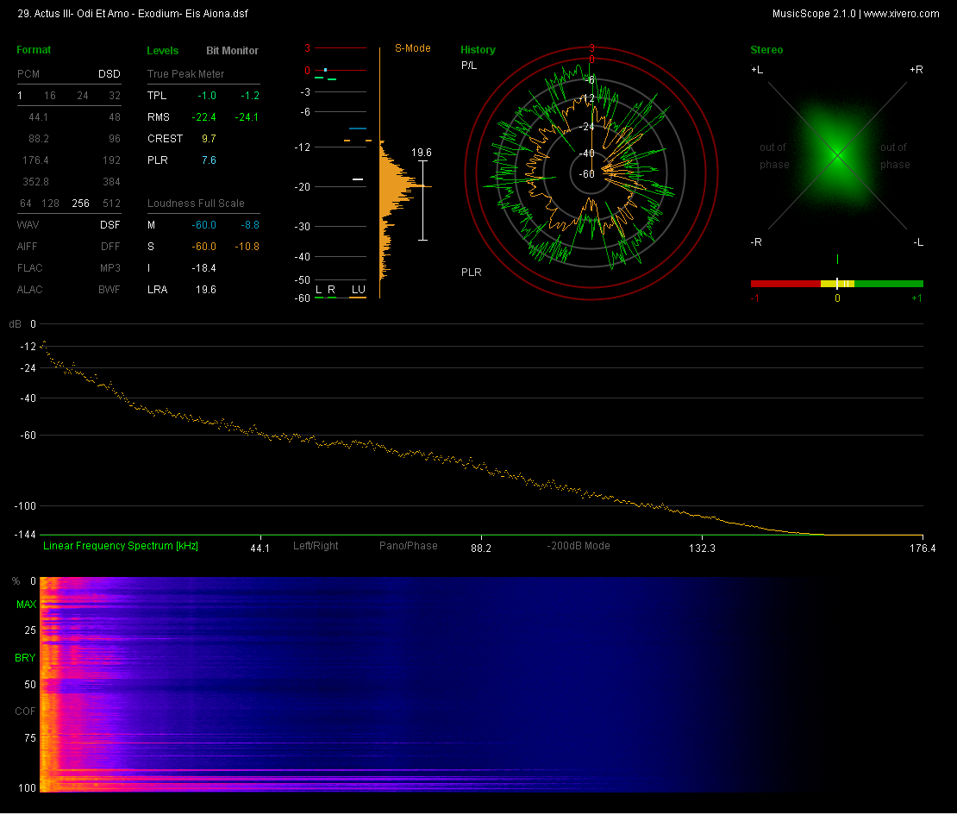Click the History panel heading
The height and width of the screenshot is (815, 957).
pos(478,50)
